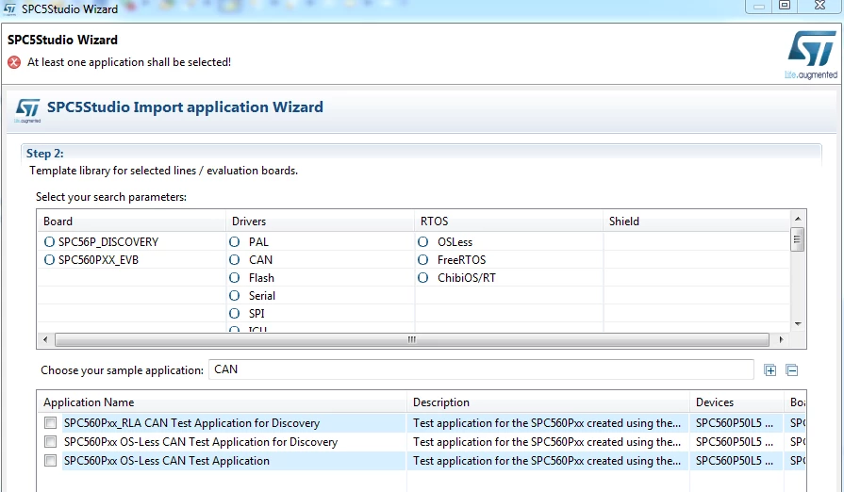Click vertical scrollbar thumb in parameters table
844x492 pixels.
(798, 239)
